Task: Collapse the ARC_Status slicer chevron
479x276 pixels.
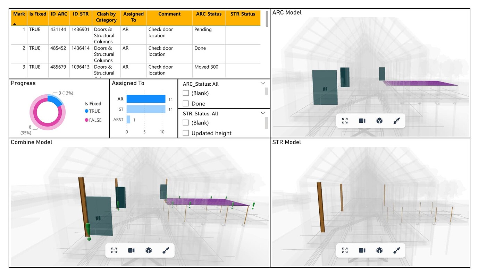Action: coord(263,84)
